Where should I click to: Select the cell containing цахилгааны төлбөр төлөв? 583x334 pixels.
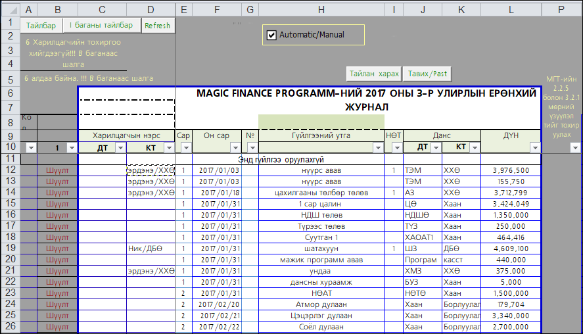321,193
